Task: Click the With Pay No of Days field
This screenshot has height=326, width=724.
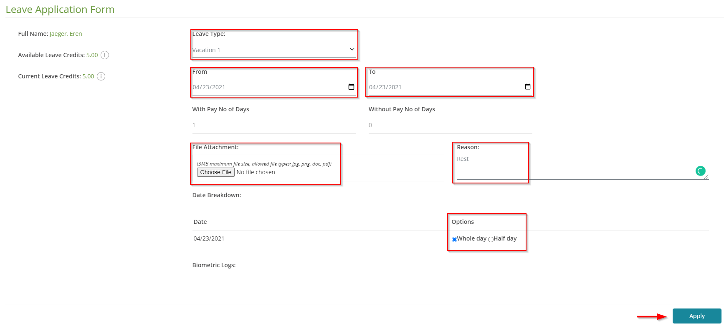Action: pyautogui.click(x=274, y=125)
